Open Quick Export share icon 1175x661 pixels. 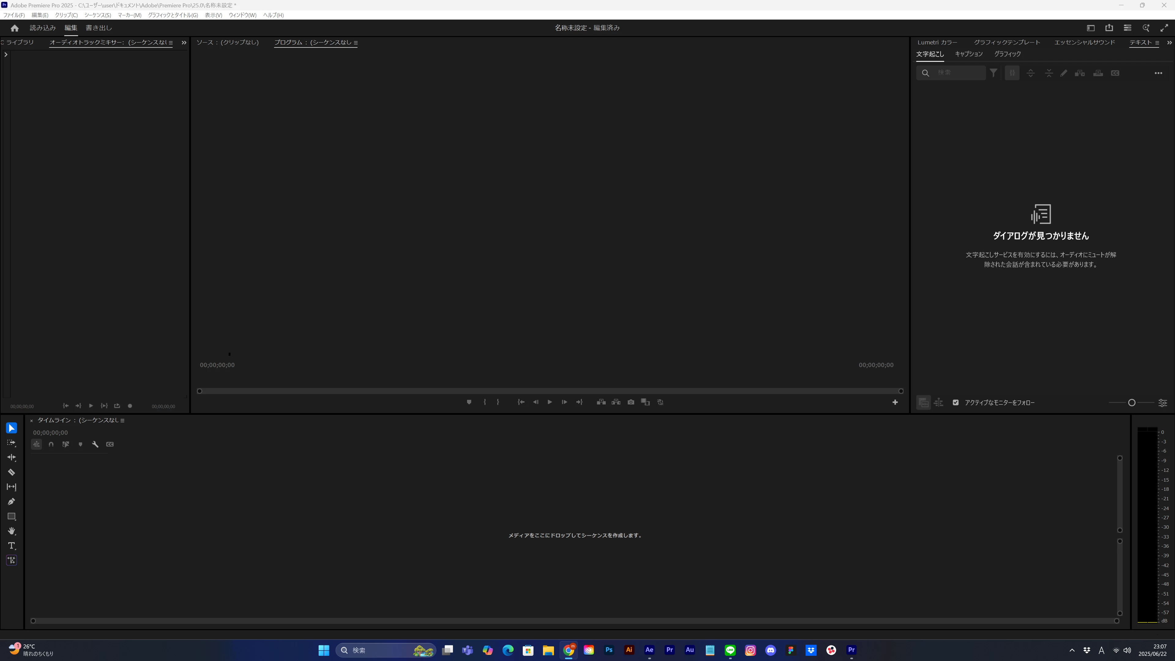pyautogui.click(x=1109, y=28)
